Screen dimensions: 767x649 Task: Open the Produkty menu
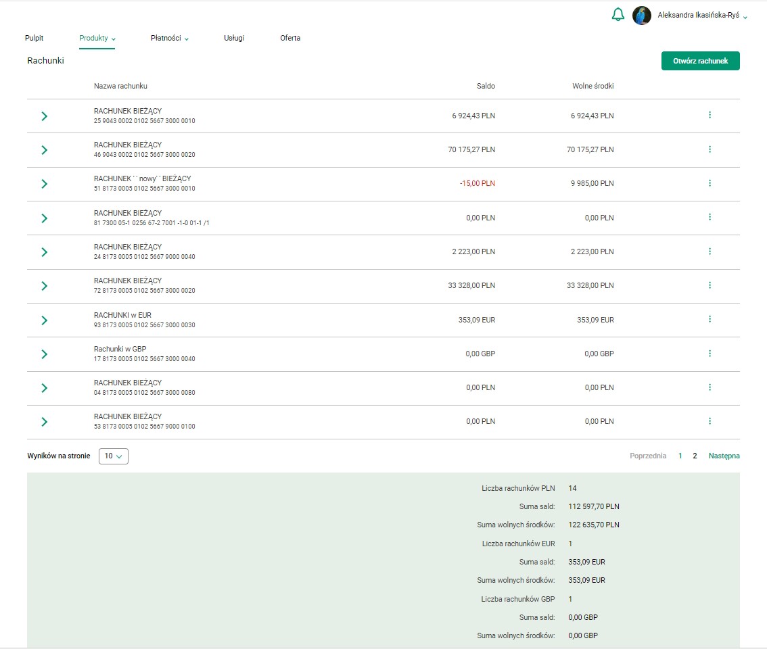(x=97, y=39)
